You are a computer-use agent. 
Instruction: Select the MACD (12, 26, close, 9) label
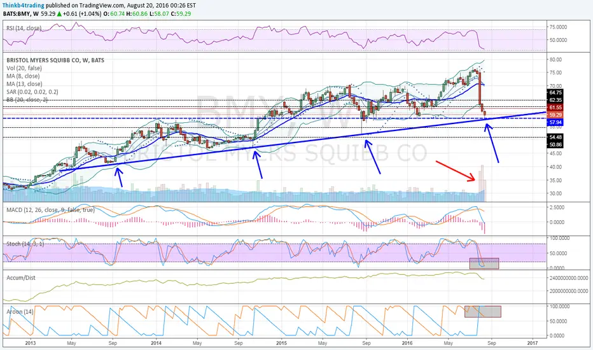[50, 210]
